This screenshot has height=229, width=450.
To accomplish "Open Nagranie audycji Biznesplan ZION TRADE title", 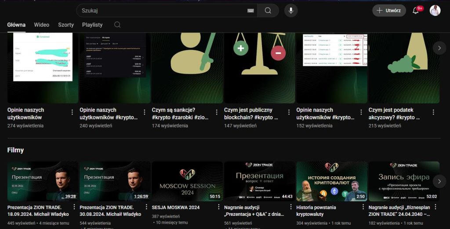I will (399, 211).
